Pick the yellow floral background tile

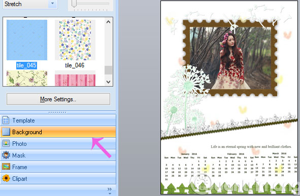27,79
